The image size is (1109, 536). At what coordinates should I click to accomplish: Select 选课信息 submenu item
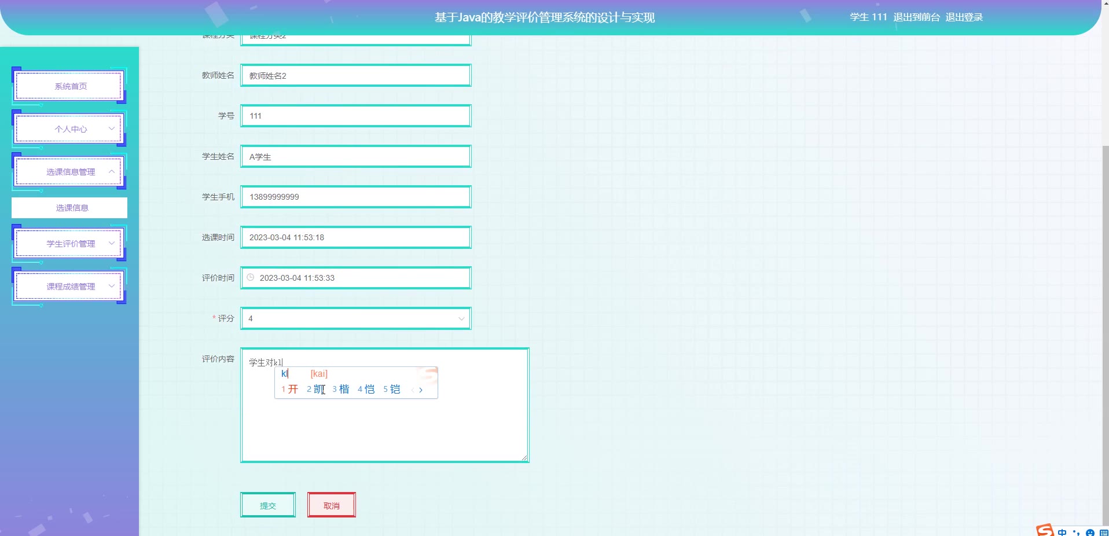click(x=69, y=208)
